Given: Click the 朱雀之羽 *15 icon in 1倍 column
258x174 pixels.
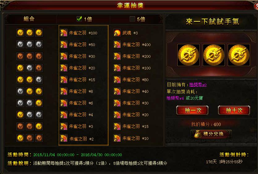Looking at the screenshot, I should click(x=64, y=80).
